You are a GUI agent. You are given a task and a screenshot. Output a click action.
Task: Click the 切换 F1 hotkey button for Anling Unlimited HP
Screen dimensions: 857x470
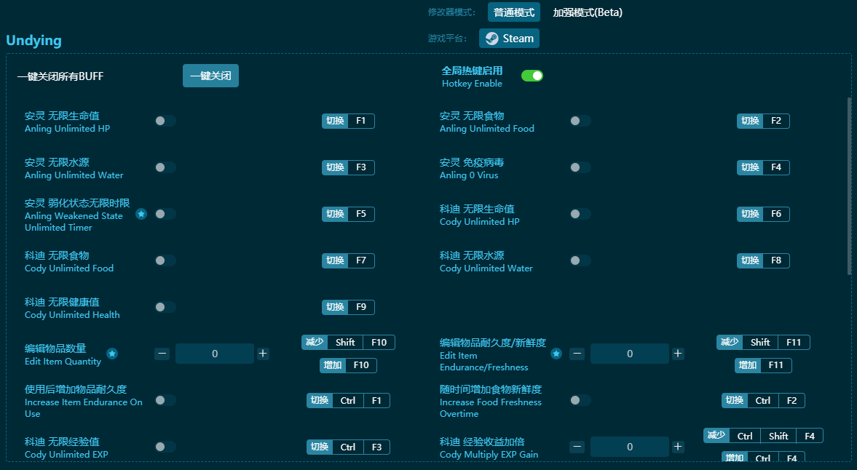point(348,121)
